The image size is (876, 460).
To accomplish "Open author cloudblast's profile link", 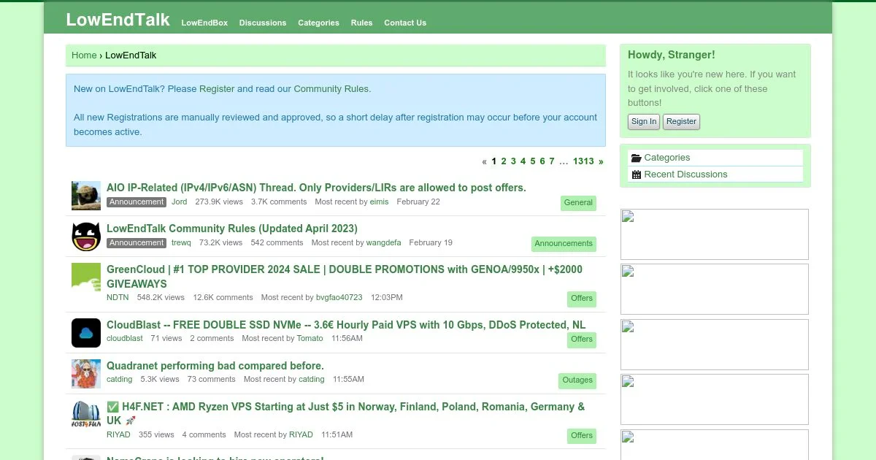I will coord(125,339).
